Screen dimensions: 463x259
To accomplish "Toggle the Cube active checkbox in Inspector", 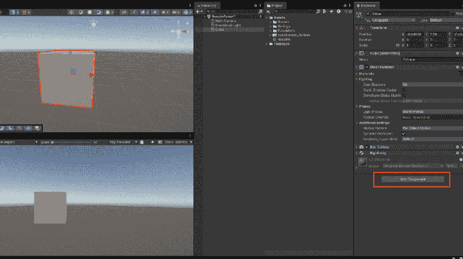I will point(368,14).
